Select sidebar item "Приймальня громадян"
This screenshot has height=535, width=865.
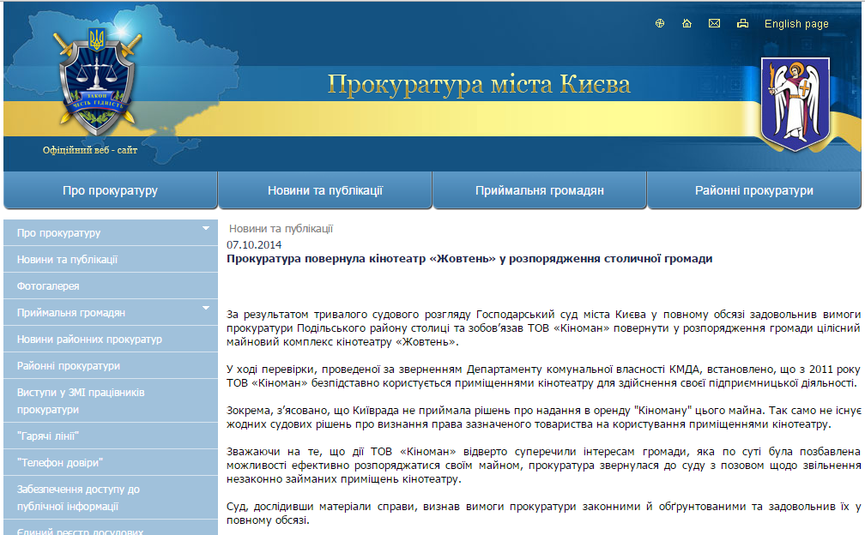click(x=111, y=312)
